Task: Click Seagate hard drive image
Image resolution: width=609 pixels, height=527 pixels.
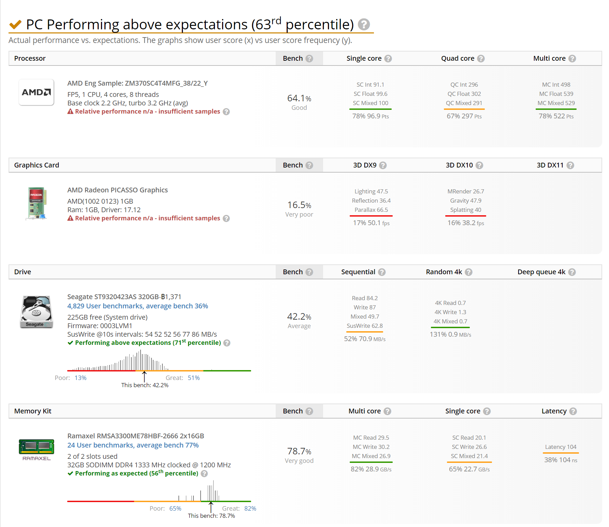Action: (x=37, y=312)
